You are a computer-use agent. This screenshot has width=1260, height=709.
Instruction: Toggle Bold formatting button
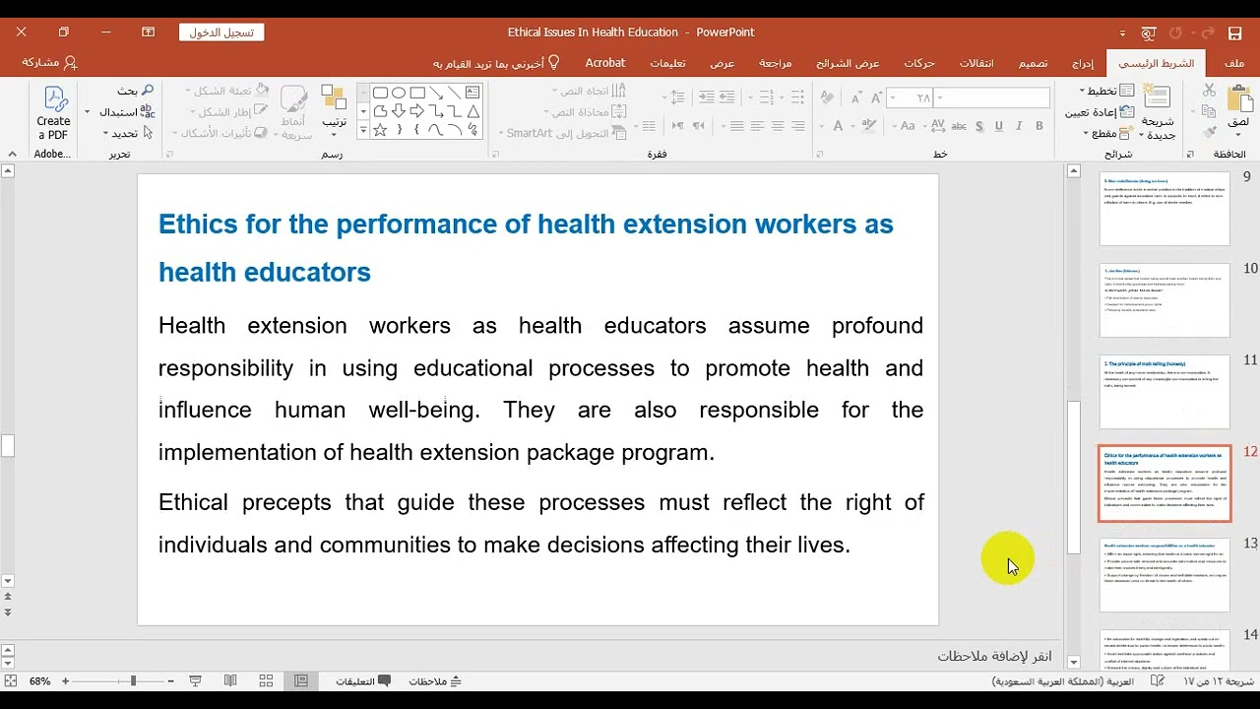click(x=1039, y=126)
